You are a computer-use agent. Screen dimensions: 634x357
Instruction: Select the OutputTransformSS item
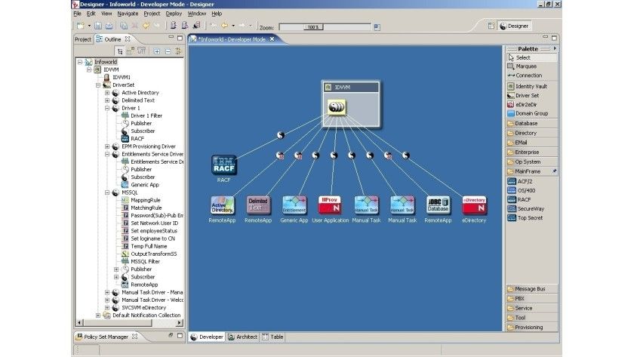point(149,254)
